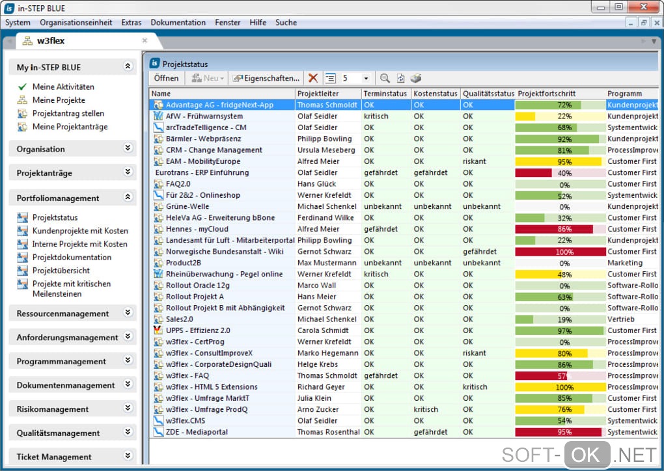
Task: Open the Organisationseinheit menu
Action: [76, 22]
